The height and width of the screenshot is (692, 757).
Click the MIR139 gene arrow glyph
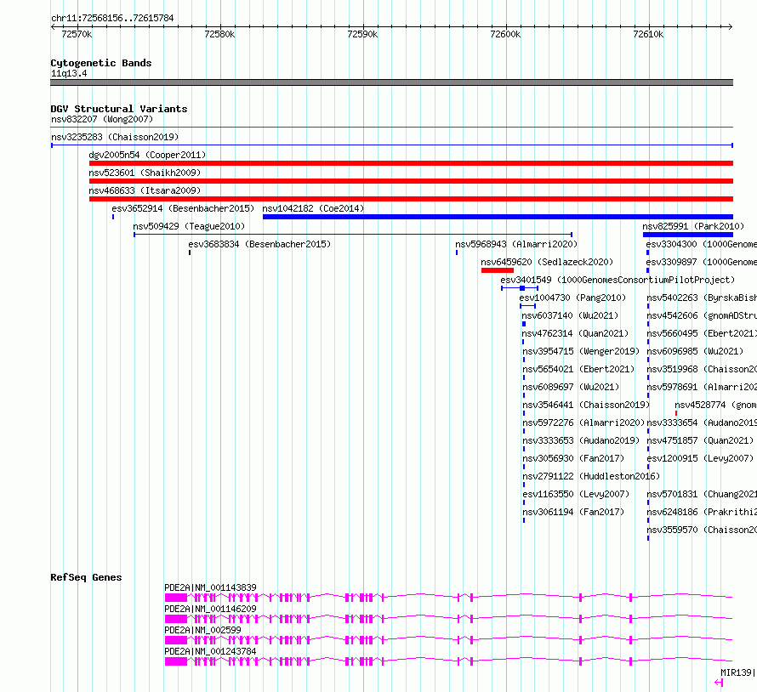[719, 683]
